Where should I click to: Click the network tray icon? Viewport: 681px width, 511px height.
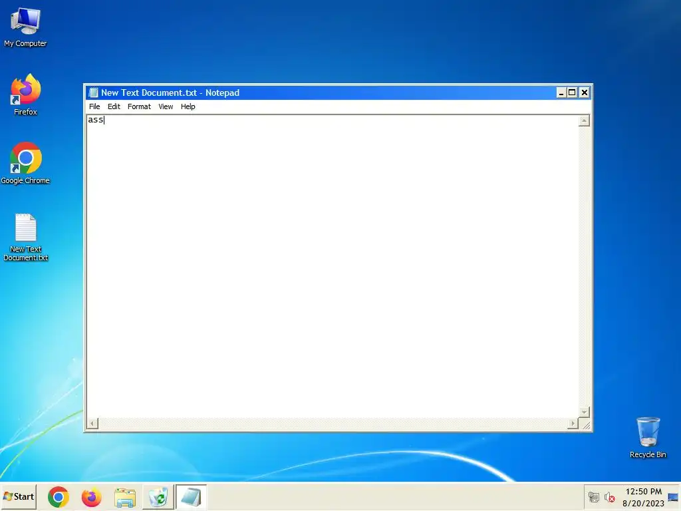click(x=593, y=497)
